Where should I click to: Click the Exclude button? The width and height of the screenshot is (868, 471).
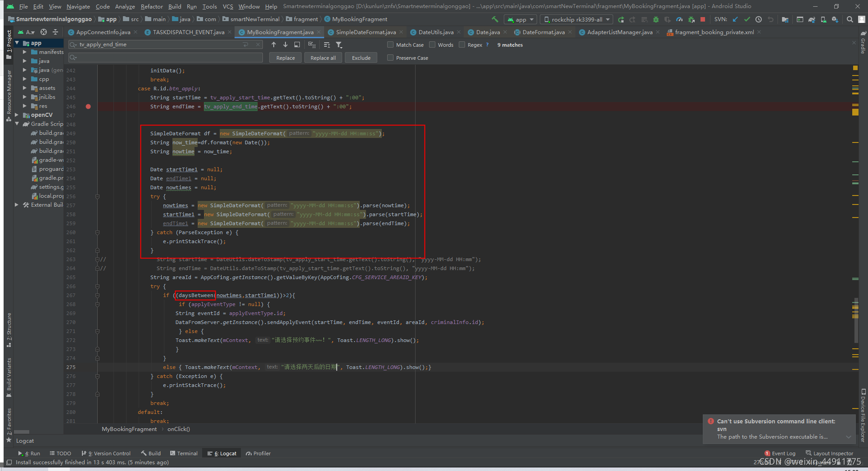tap(361, 58)
